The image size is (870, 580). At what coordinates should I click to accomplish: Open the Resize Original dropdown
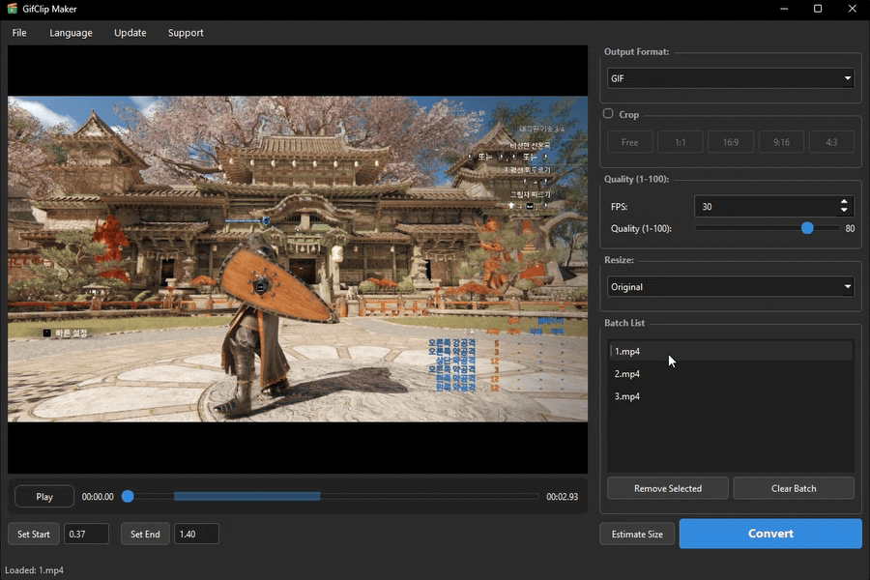(x=730, y=287)
